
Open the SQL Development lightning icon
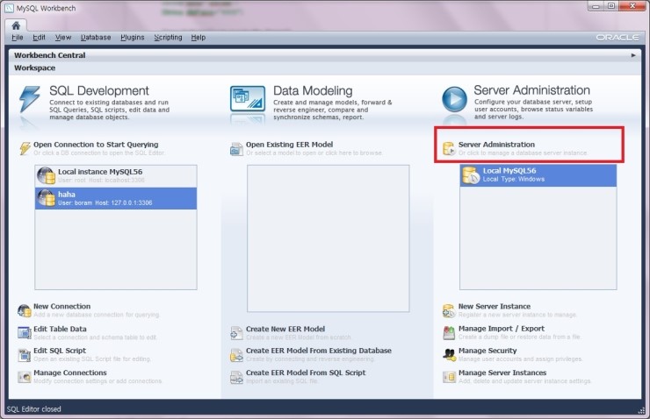pyautogui.click(x=28, y=99)
